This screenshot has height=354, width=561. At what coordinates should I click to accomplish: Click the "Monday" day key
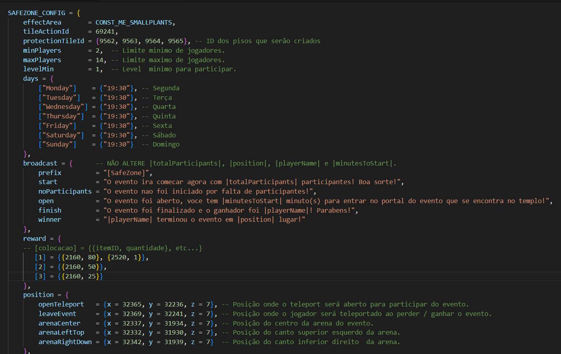[57, 88]
